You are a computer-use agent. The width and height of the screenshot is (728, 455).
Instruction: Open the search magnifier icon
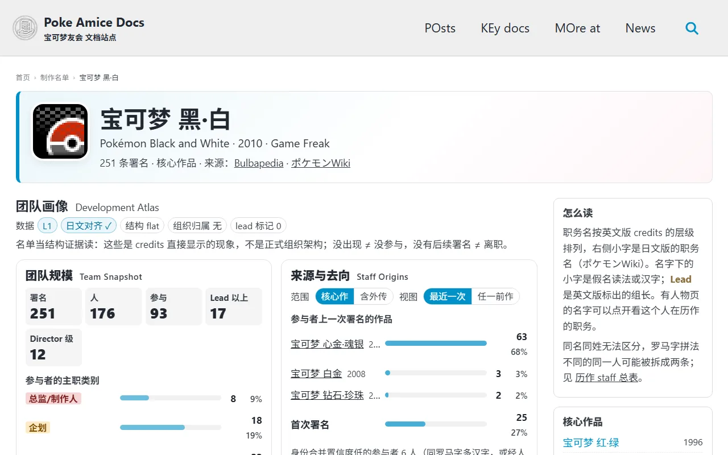tap(692, 28)
